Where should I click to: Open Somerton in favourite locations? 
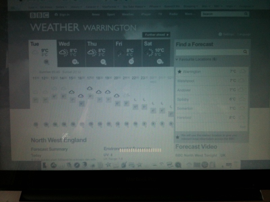(185, 108)
